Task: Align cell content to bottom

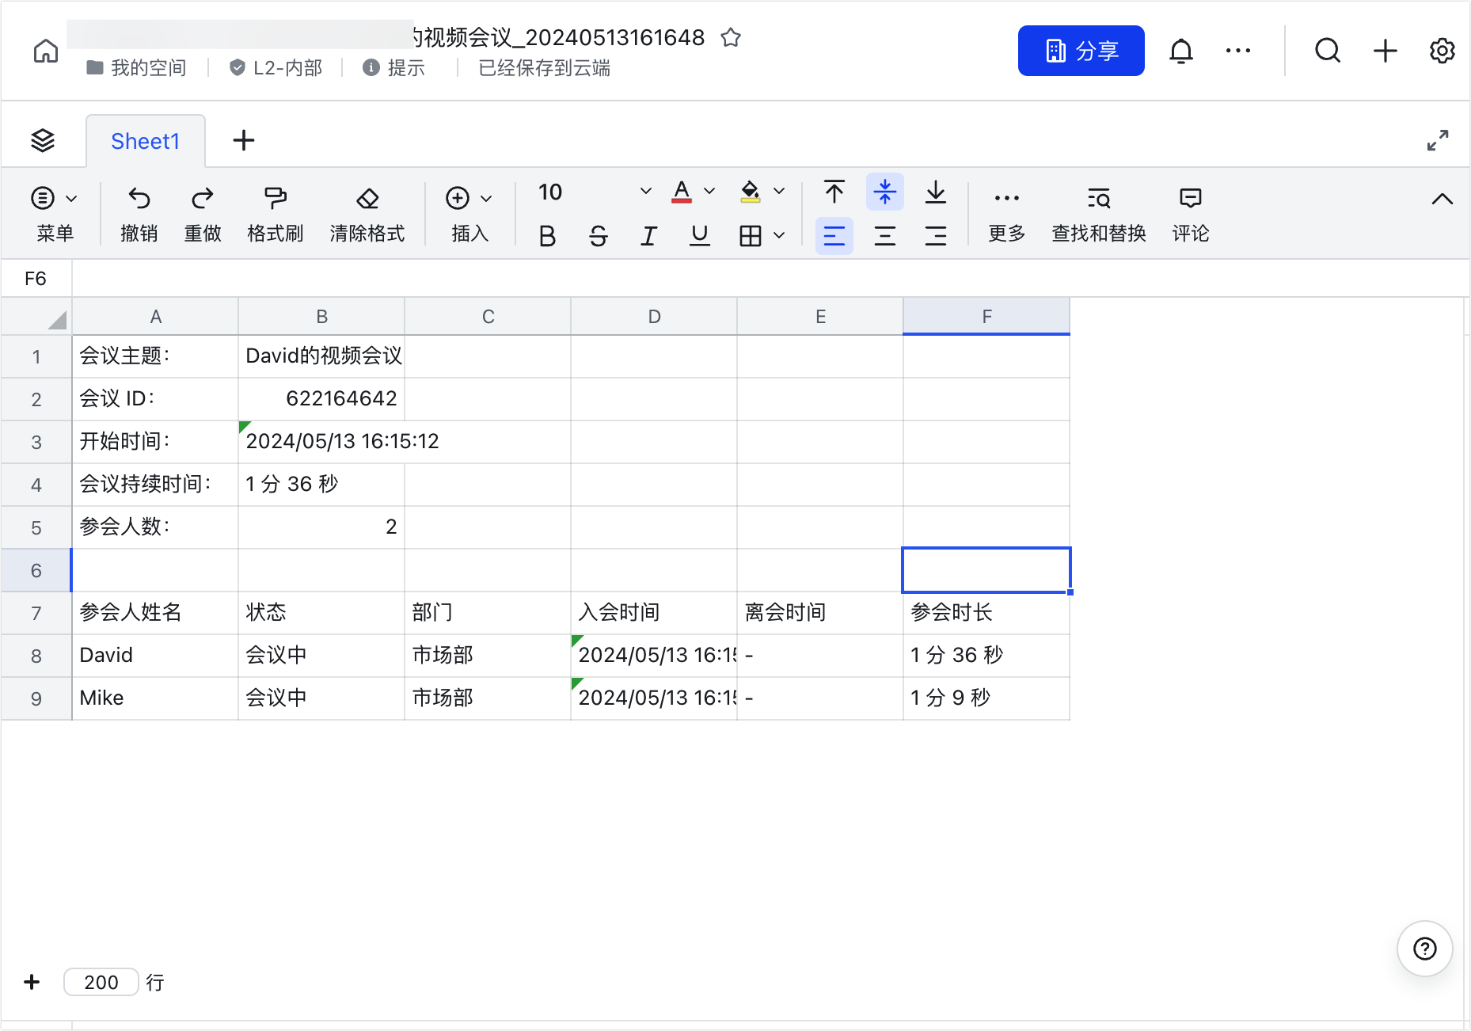Action: (x=936, y=192)
